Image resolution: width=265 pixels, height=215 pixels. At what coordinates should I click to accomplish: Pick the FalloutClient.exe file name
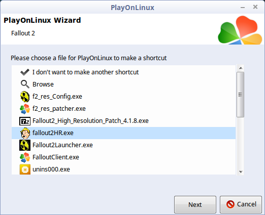56,157
